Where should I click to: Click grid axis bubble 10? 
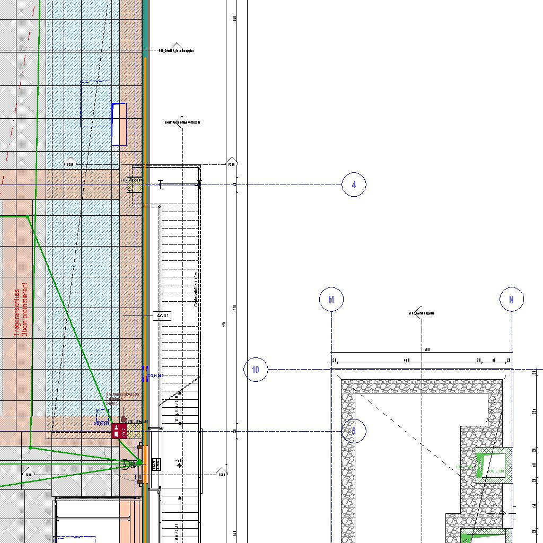click(256, 370)
